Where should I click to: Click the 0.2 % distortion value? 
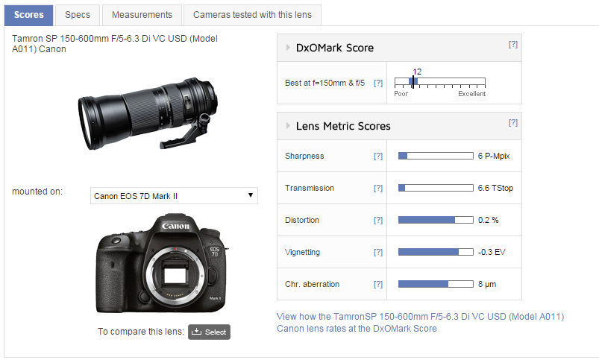click(x=488, y=220)
